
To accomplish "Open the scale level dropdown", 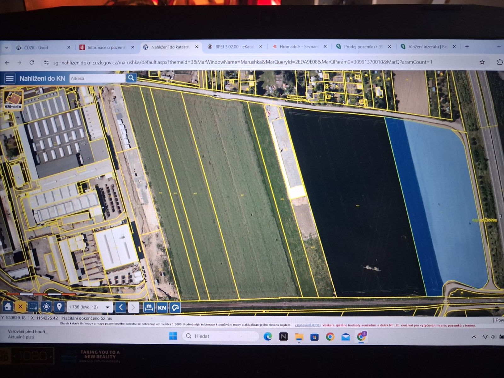I will click(89, 307).
